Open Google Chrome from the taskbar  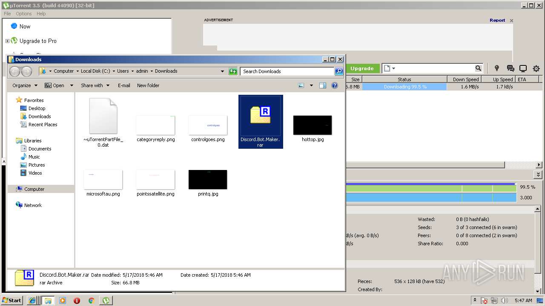click(91, 300)
